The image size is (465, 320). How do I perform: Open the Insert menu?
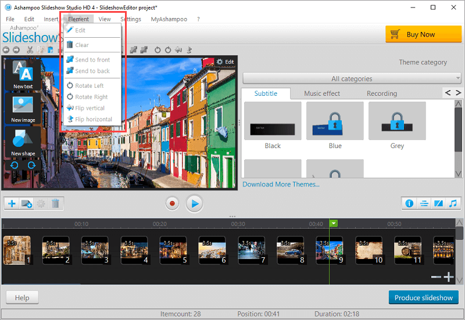pos(51,19)
